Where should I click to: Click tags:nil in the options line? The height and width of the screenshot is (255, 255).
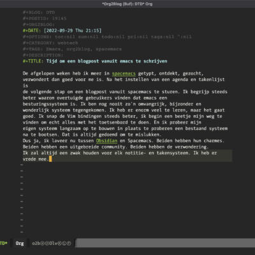[163, 37]
